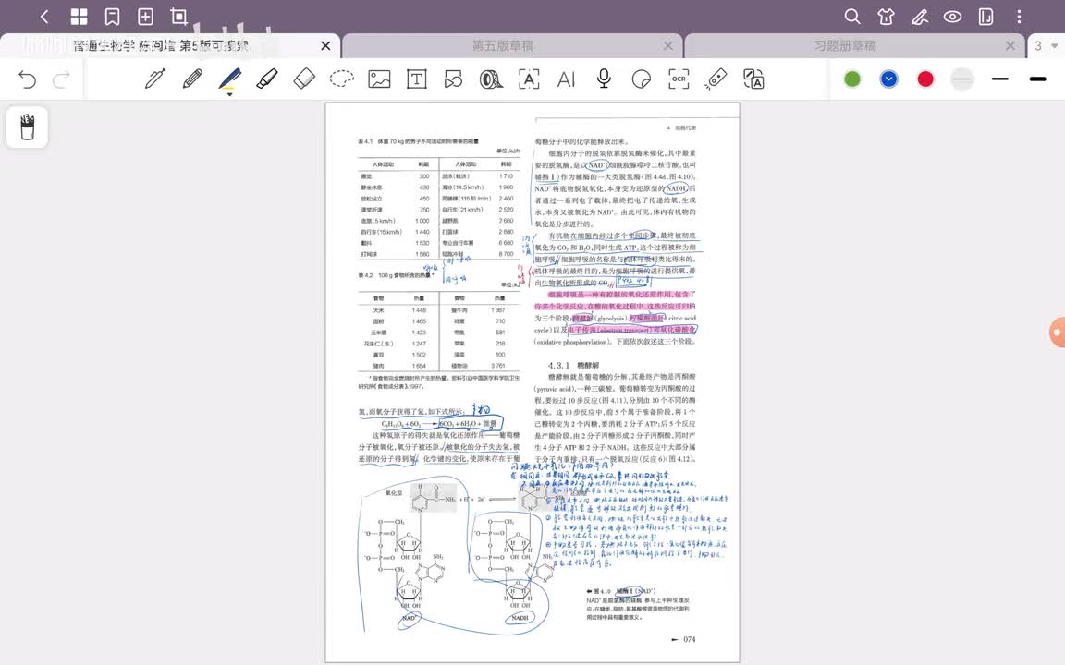The width and height of the screenshot is (1065, 665).
Task: Select the tape tool
Action: 491,79
